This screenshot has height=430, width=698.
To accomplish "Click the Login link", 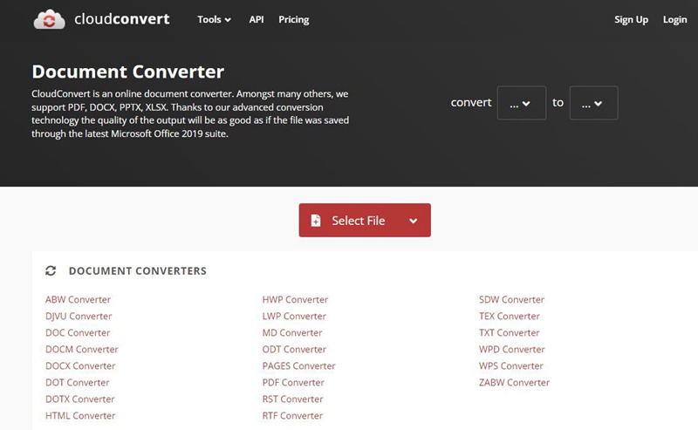I will pyautogui.click(x=674, y=19).
